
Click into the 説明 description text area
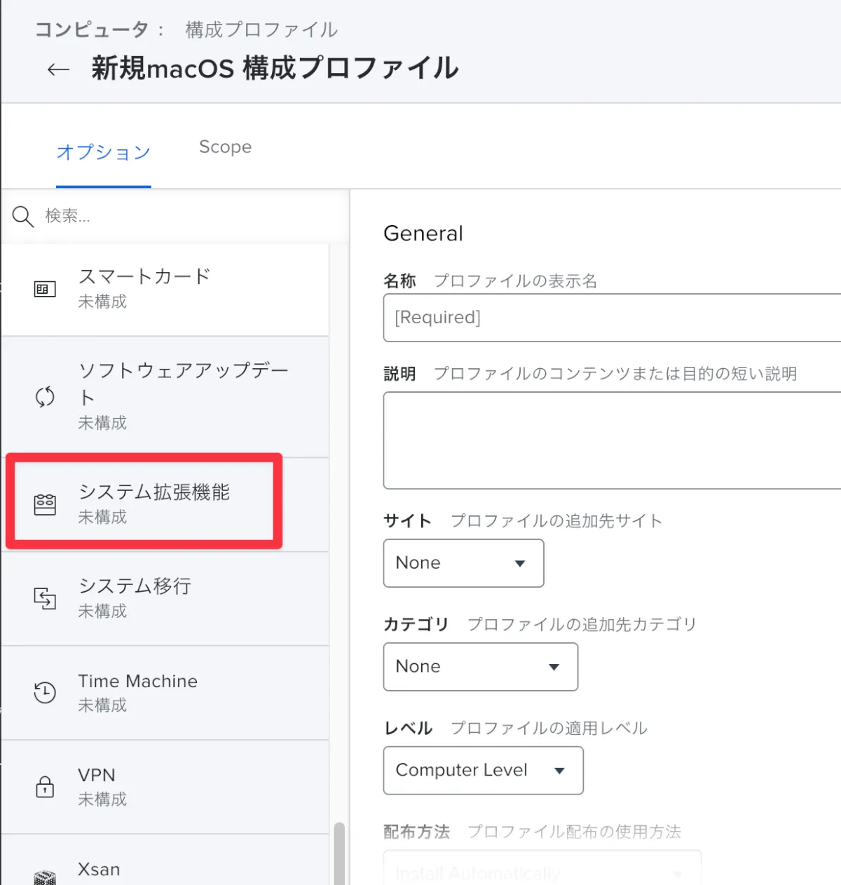tap(611, 440)
